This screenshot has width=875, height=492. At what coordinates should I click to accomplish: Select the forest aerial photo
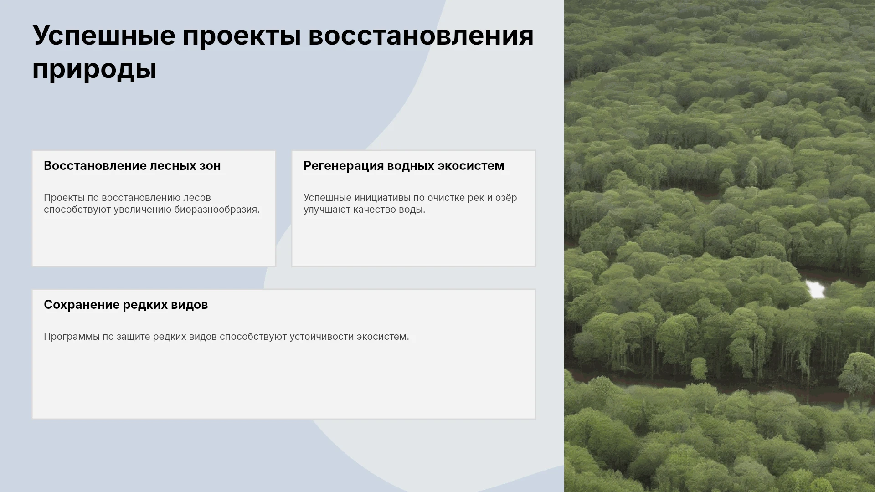[720, 246]
